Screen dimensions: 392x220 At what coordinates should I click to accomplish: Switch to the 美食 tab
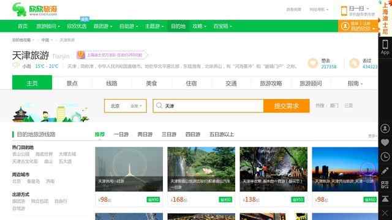pyautogui.click(x=151, y=83)
